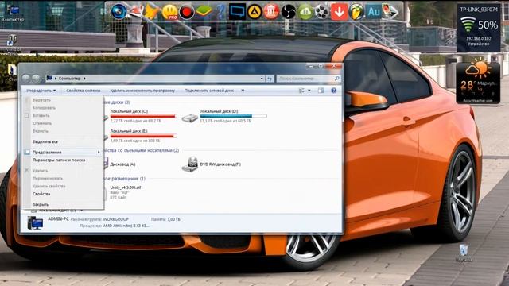The width and height of the screenshot is (509, 286).
Task: Open the photo slideshow dock icon at right end
Action: click(390, 12)
